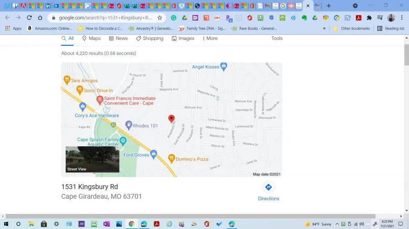Click the Grammarly extension icon
The image size is (409, 229).
coord(174,18)
